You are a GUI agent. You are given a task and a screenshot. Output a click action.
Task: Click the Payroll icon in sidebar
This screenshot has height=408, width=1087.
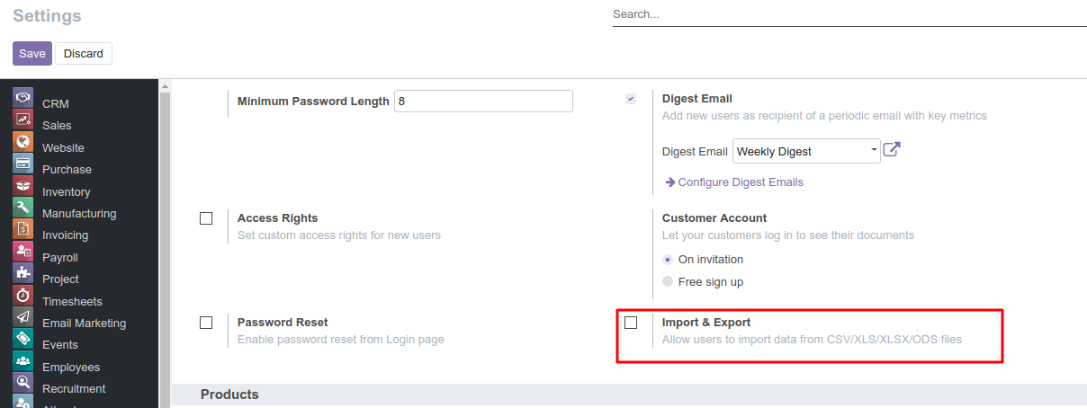point(22,251)
